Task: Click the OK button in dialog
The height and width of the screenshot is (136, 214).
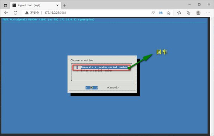Action: 92,87
